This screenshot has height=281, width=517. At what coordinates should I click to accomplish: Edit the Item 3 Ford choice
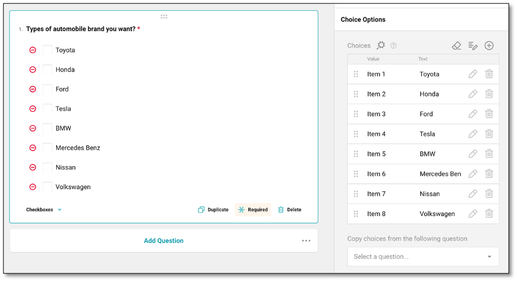473,114
